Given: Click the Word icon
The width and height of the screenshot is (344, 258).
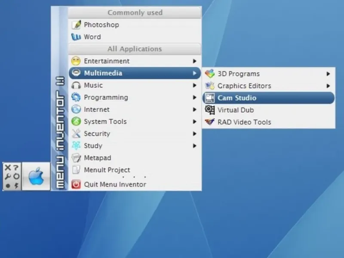Looking at the screenshot, I should click(x=76, y=37).
